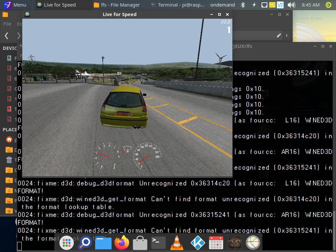Open the File menu in File Manager
Viewport: 336px width, 252px height.
[x=7, y=24]
